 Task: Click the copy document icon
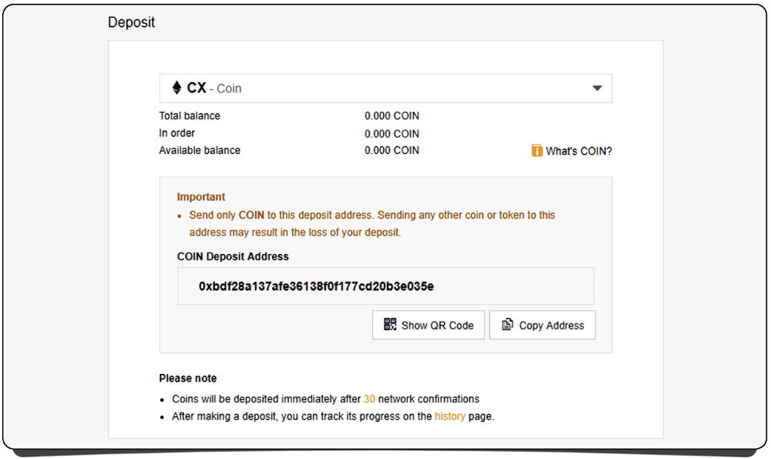[x=508, y=325]
